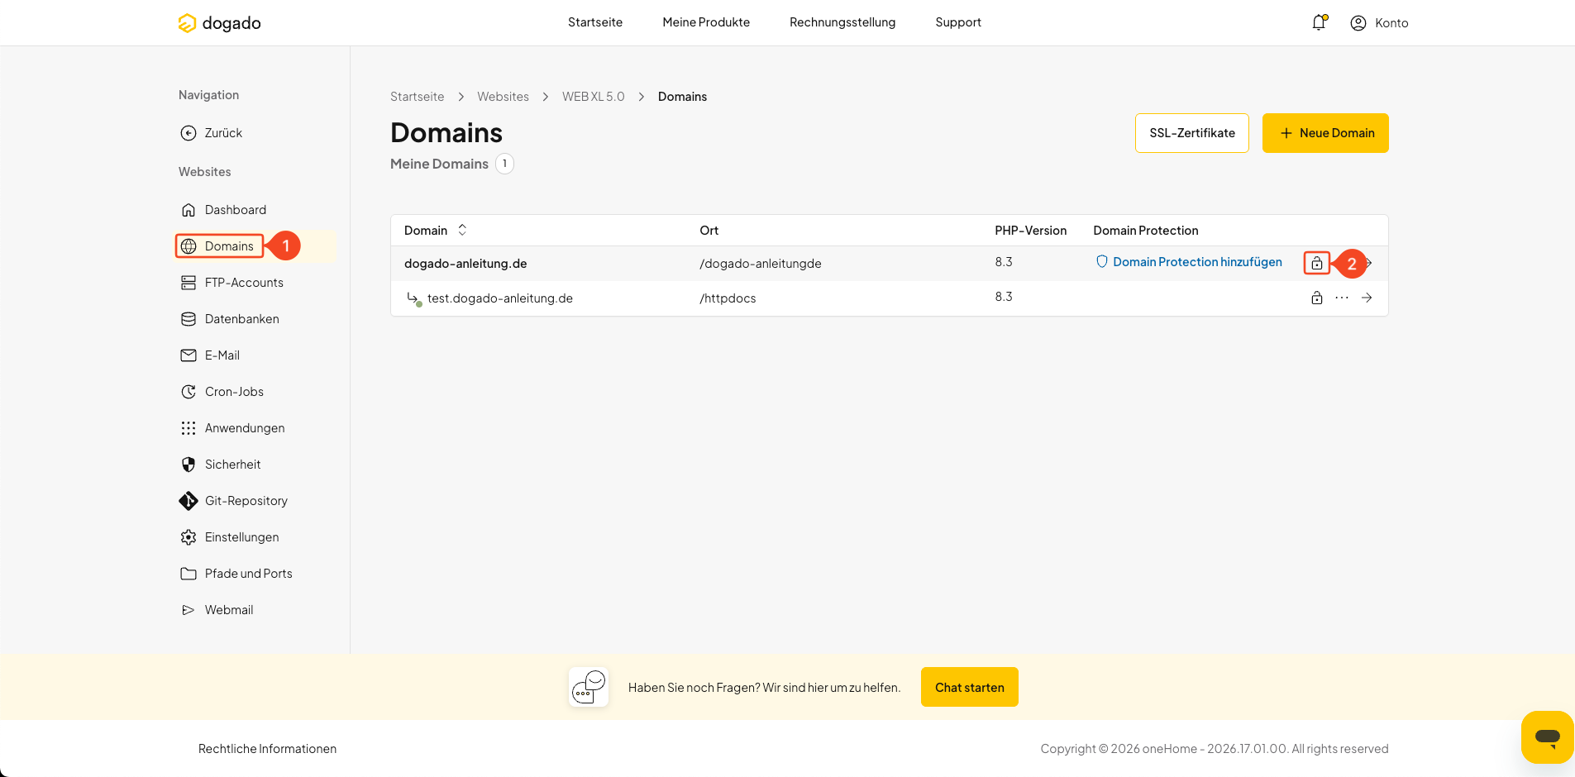The height and width of the screenshot is (777, 1575).
Task: Click arrow icon for test.dogado-anleitung.de row
Action: [x=1367, y=298]
